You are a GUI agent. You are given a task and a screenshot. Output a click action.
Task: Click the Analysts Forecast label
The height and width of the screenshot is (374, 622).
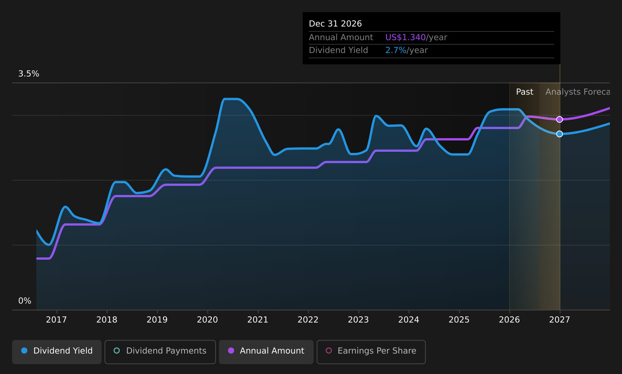click(578, 92)
